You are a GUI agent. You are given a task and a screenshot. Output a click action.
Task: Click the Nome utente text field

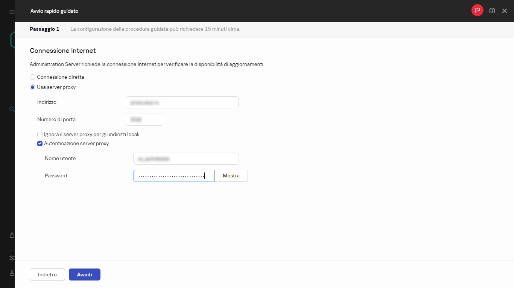(186, 159)
